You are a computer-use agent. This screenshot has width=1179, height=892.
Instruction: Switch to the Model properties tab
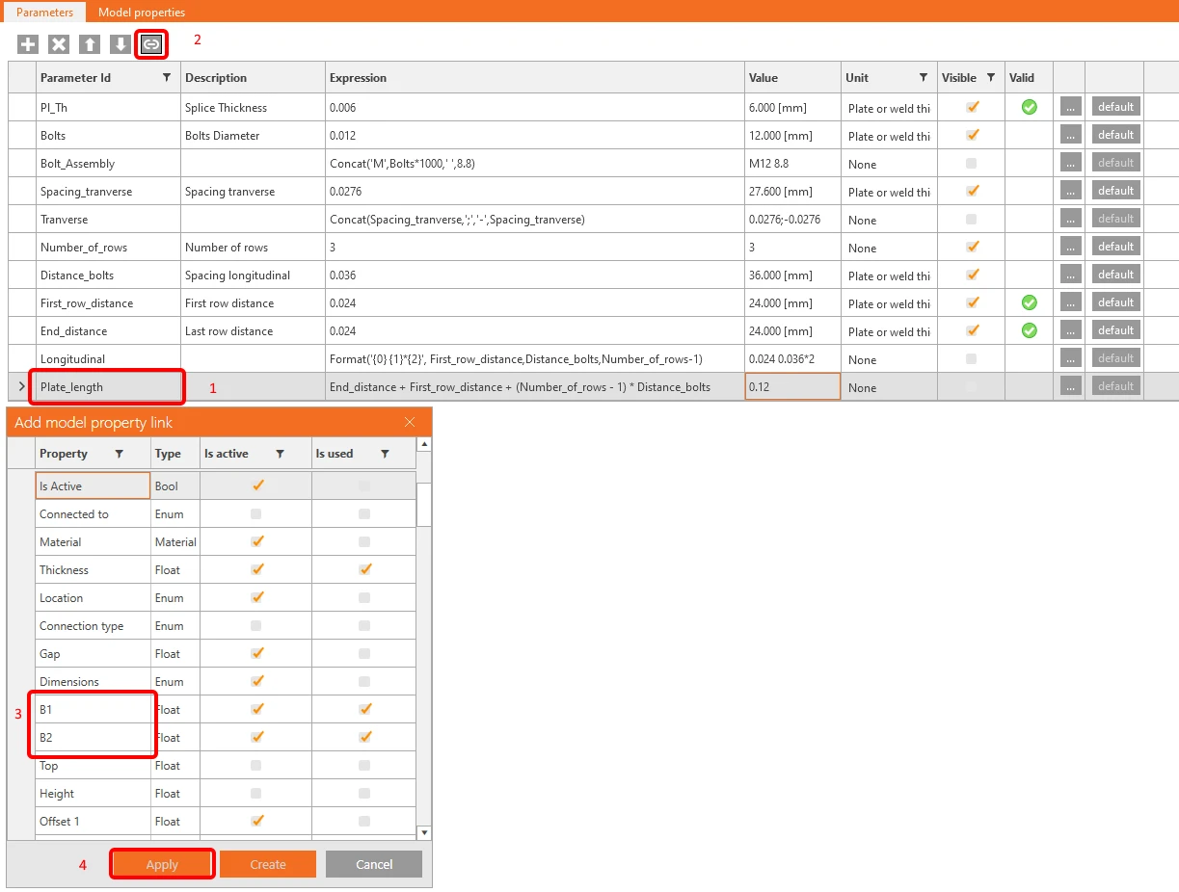tap(142, 13)
